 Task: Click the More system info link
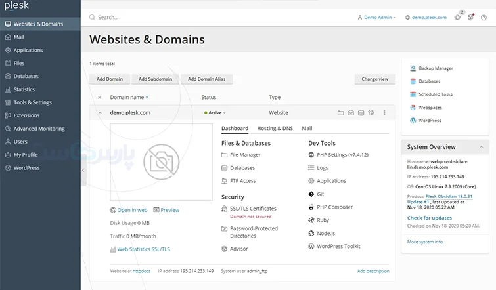coord(425,242)
